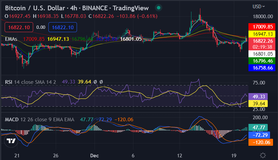Click the 6 date on time axis
278x160 pixels.
[x=133, y=156]
